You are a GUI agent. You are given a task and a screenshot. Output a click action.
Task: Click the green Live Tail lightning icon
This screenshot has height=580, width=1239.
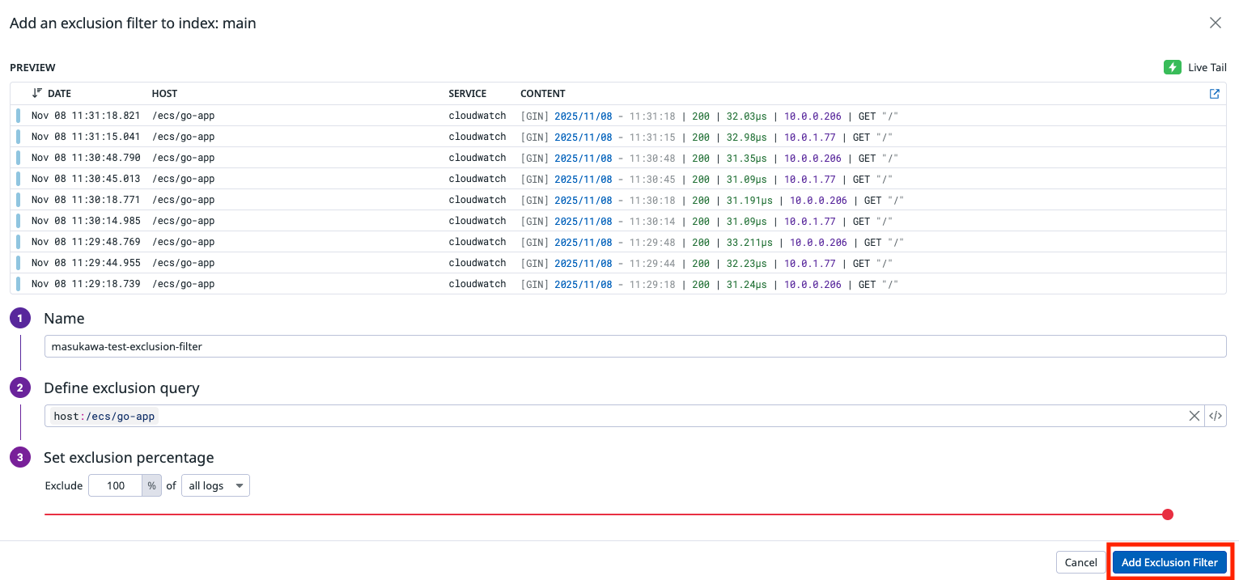tap(1172, 67)
